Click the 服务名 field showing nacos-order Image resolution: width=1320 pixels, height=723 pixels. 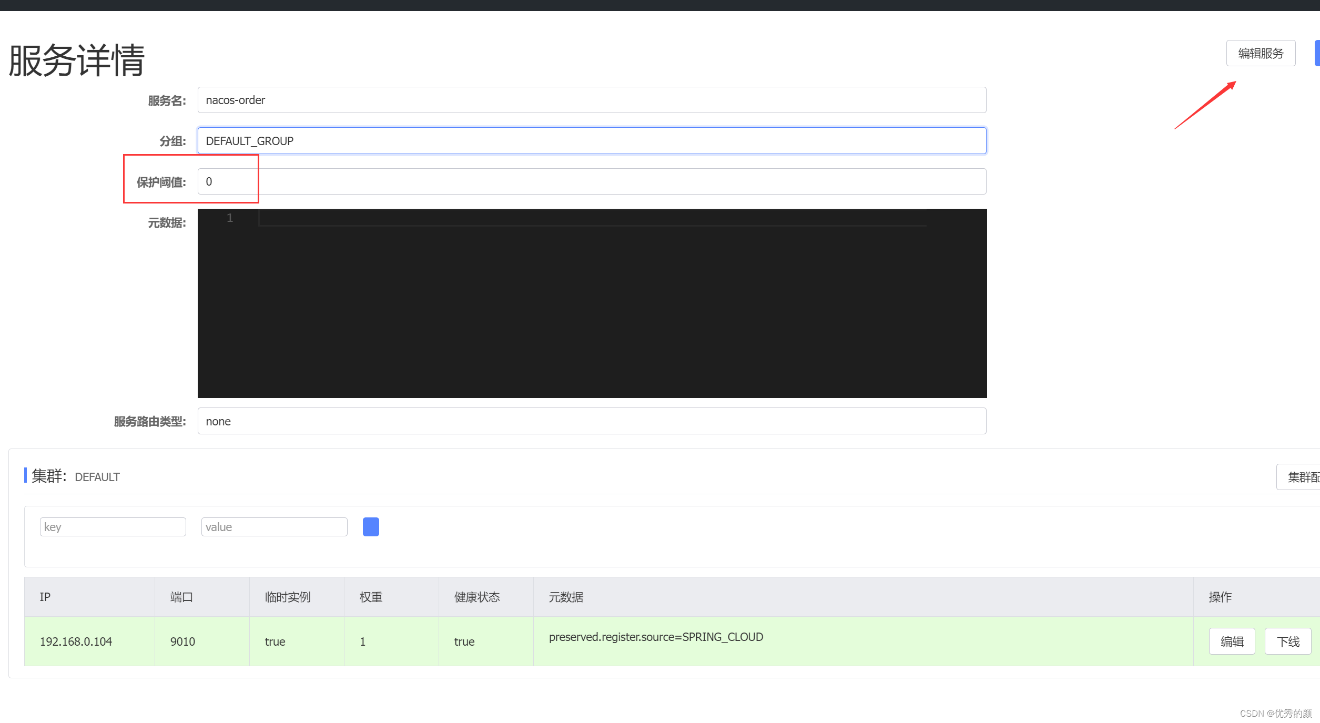[x=591, y=100]
